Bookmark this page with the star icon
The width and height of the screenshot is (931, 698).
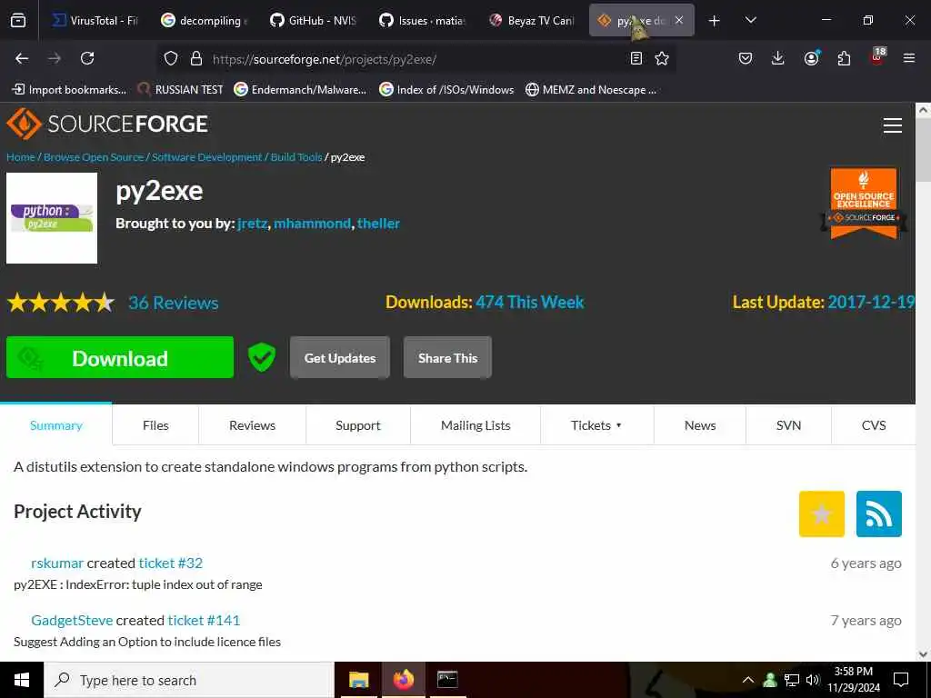[x=662, y=58]
